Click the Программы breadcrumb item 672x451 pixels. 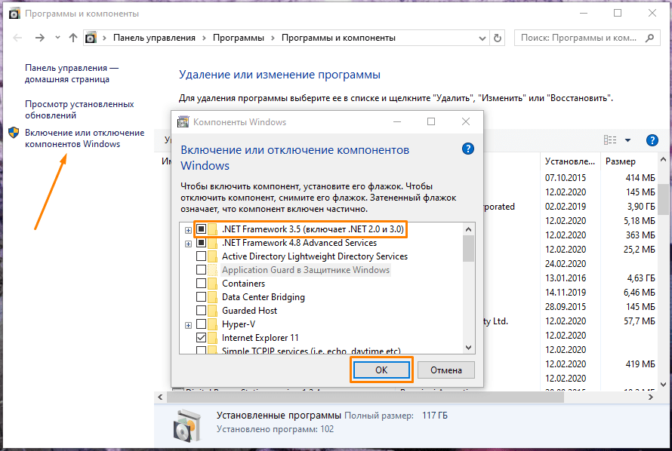point(238,38)
